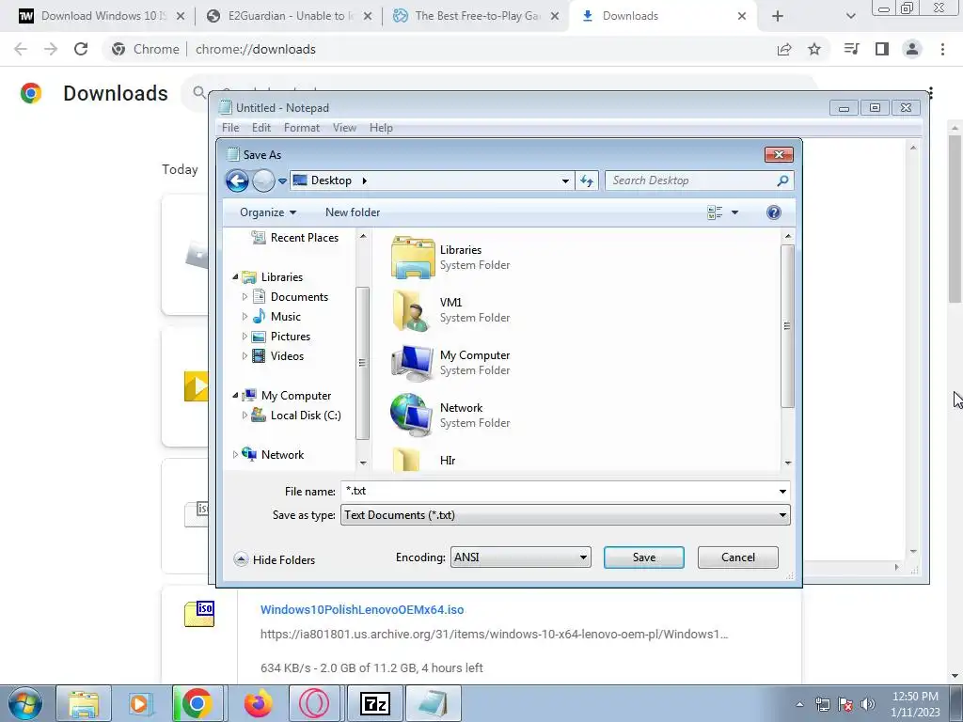Select the Network globe icon in file list
Image resolution: width=963 pixels, height=722 pixels.
tap(412, 416)
